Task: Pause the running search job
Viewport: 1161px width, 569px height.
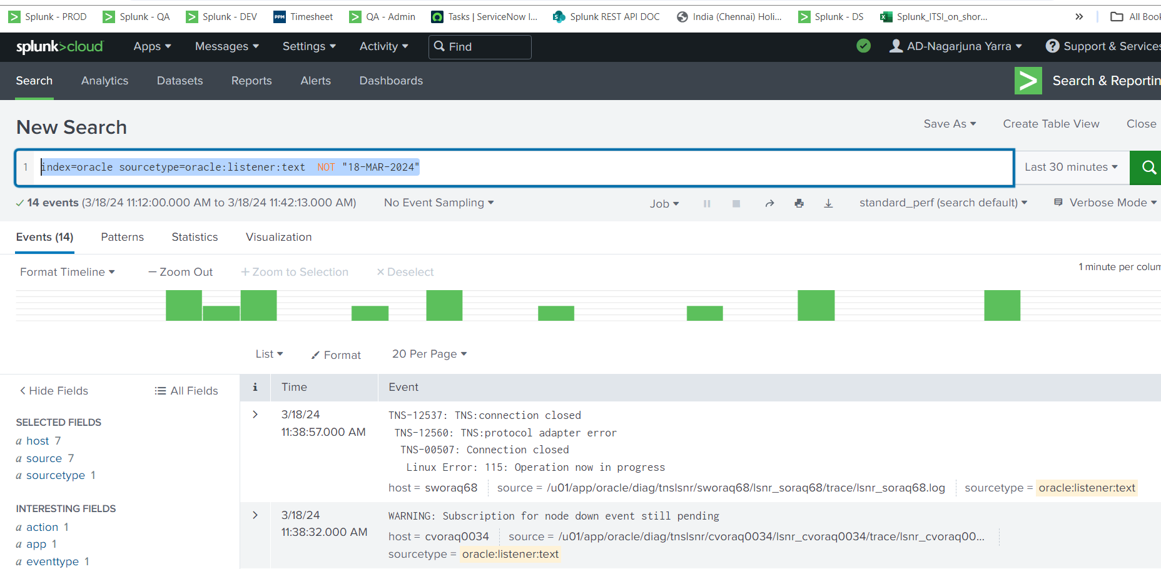Action: [707, 203]
